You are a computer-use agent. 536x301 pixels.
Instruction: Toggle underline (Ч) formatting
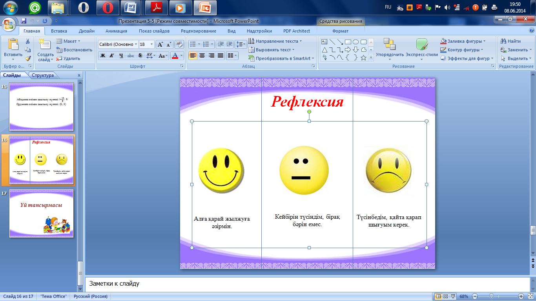121,56
